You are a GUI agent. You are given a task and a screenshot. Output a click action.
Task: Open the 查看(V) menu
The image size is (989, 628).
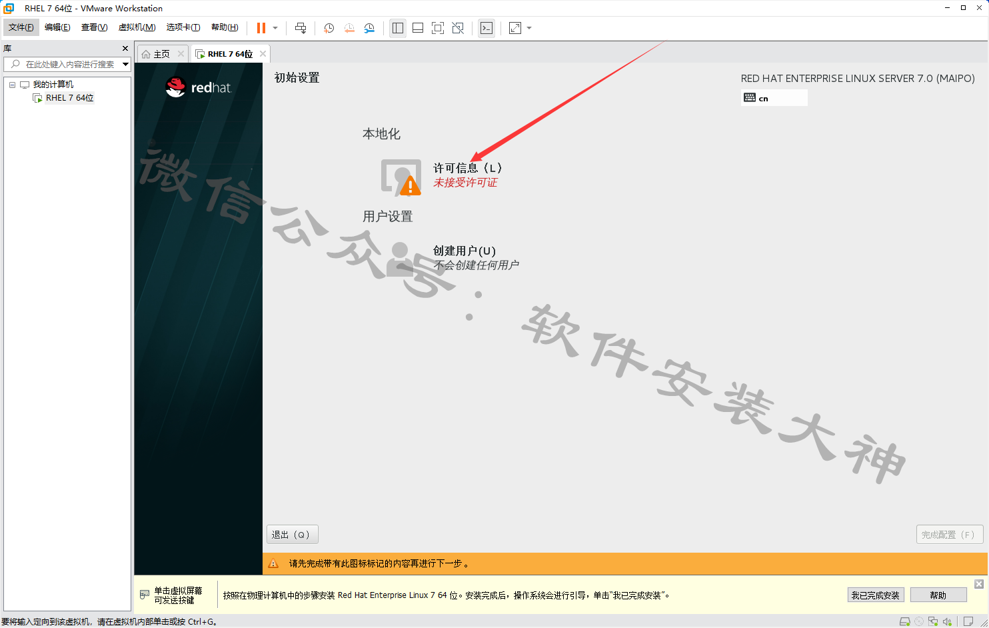(x=94, y=27)
